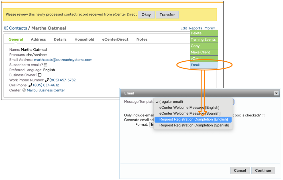Image resolution: width=283 pixels, height=180 pixels.
Task: Open the marthaoats@outreachsystems.com email link
Action: 63,60
